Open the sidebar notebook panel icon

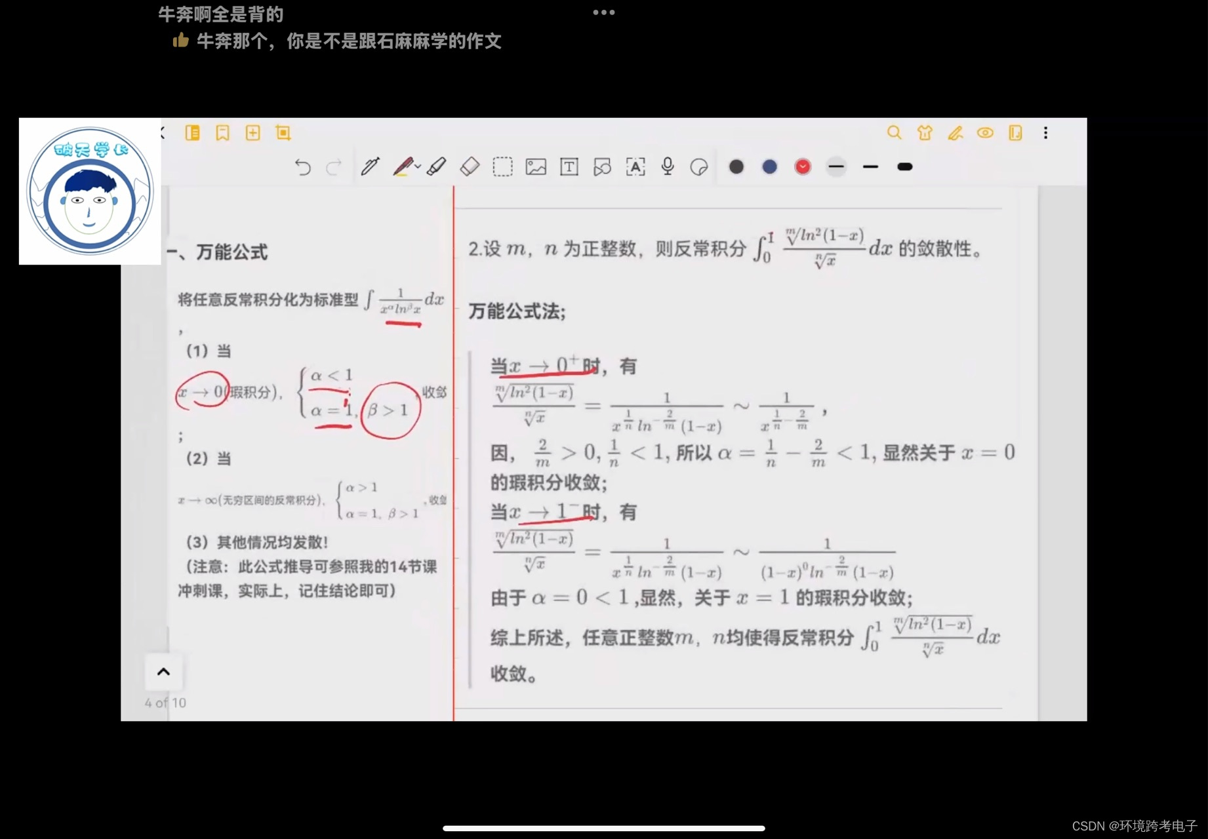pyautogui.click(x=192, y=133)
